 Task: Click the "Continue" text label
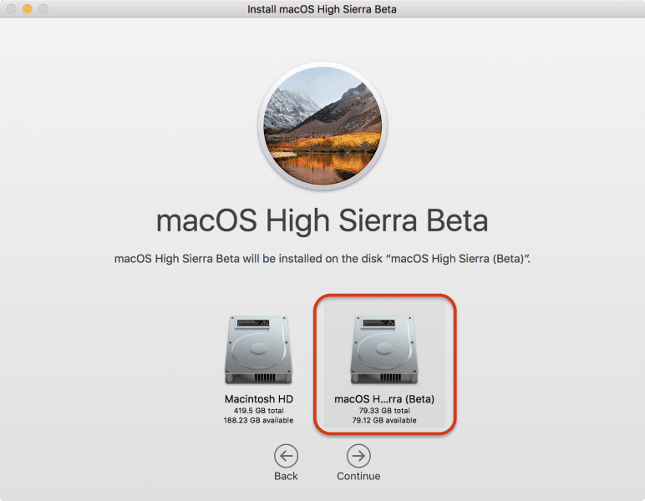tap(358, 476)
